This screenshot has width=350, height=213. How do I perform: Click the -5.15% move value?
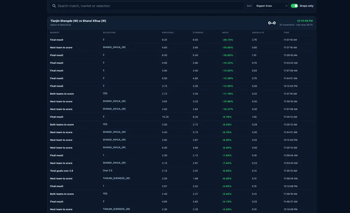coord(227,202)
